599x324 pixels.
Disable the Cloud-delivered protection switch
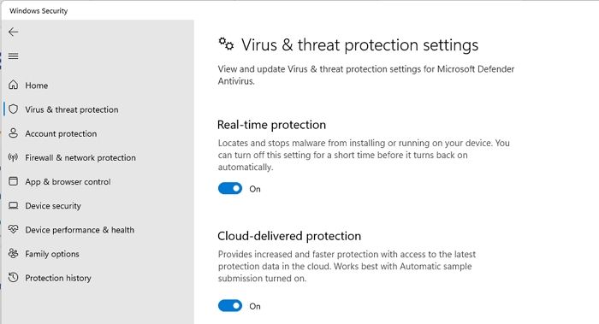coord(230,306)
